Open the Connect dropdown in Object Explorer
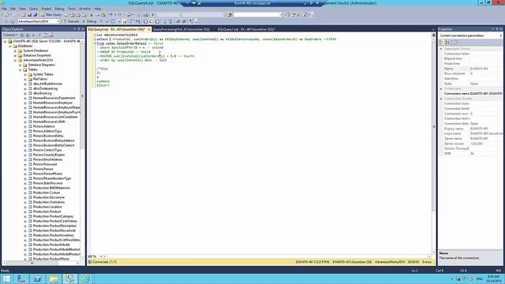The height and width of the screenshot is (284, 505). pos(10,35)
